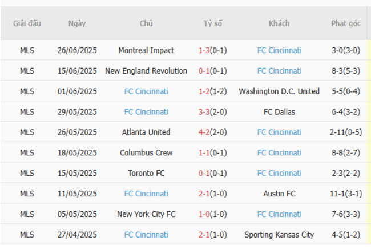Select New England Revolution team name

(x=146, y=71)
